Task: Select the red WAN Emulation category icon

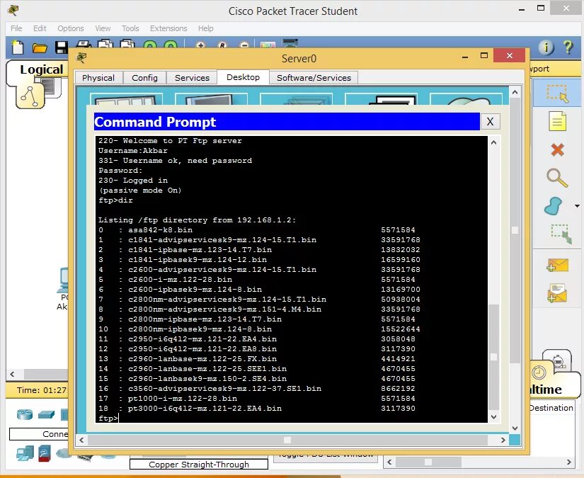Action: tap(44, 453)
